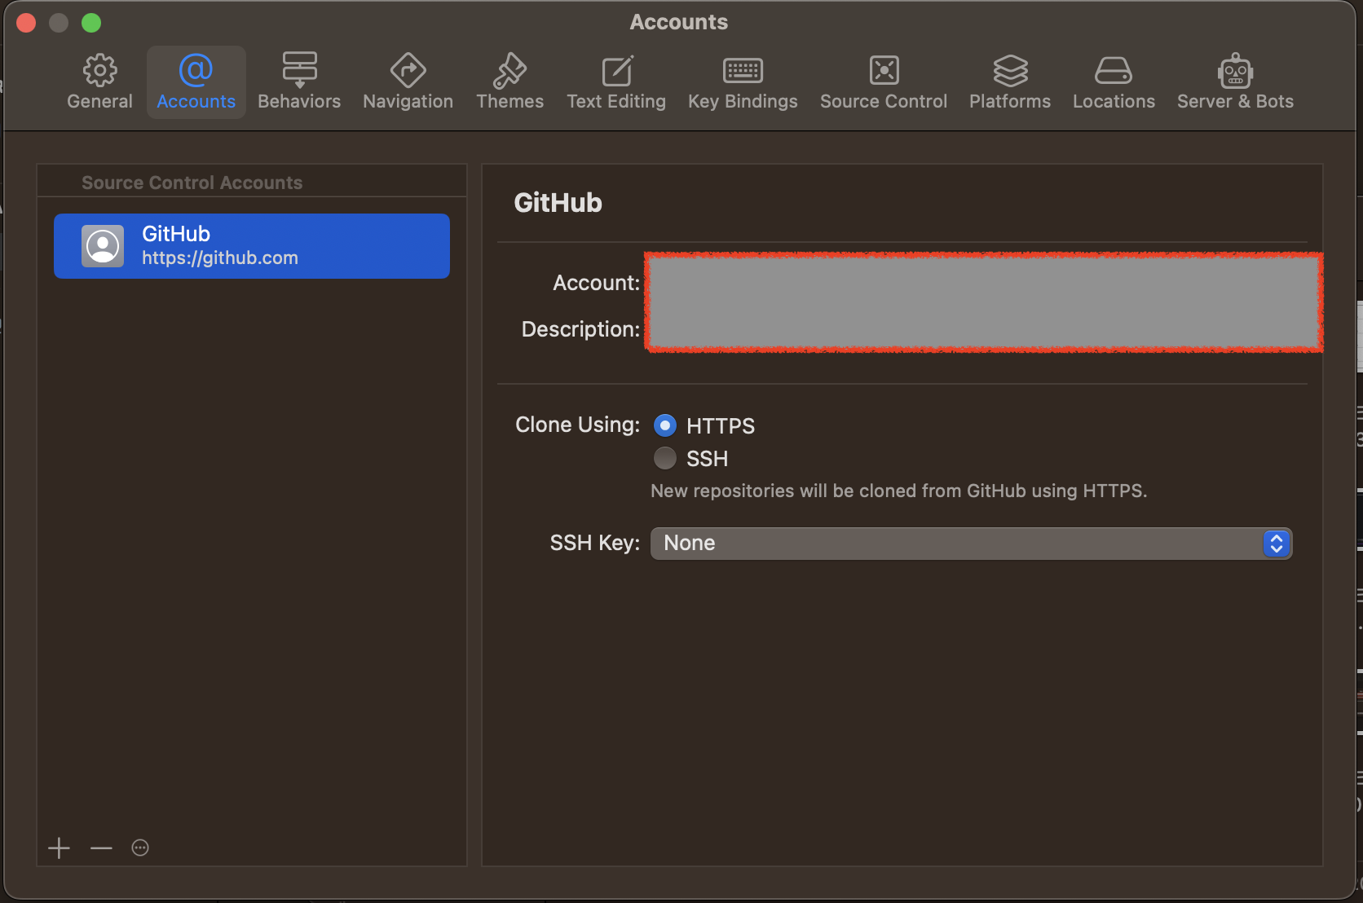Open the SSH Key dropdown
Screen dimensions: 1363x903
pos(971,544)
